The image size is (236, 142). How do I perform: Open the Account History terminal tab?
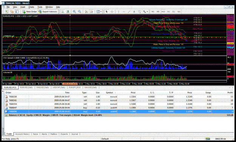(22, 134)
